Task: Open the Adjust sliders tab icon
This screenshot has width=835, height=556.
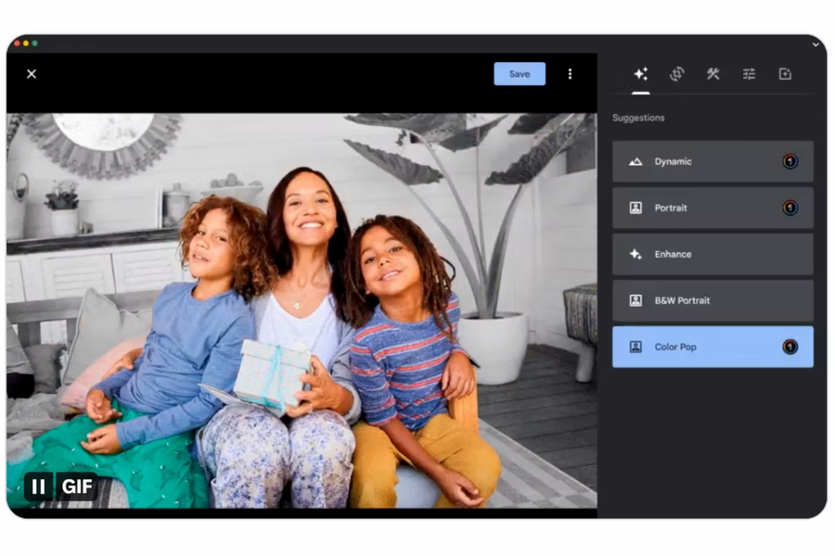Action: (750, 74)
